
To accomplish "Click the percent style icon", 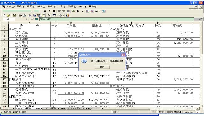I will tap(78, 11).
